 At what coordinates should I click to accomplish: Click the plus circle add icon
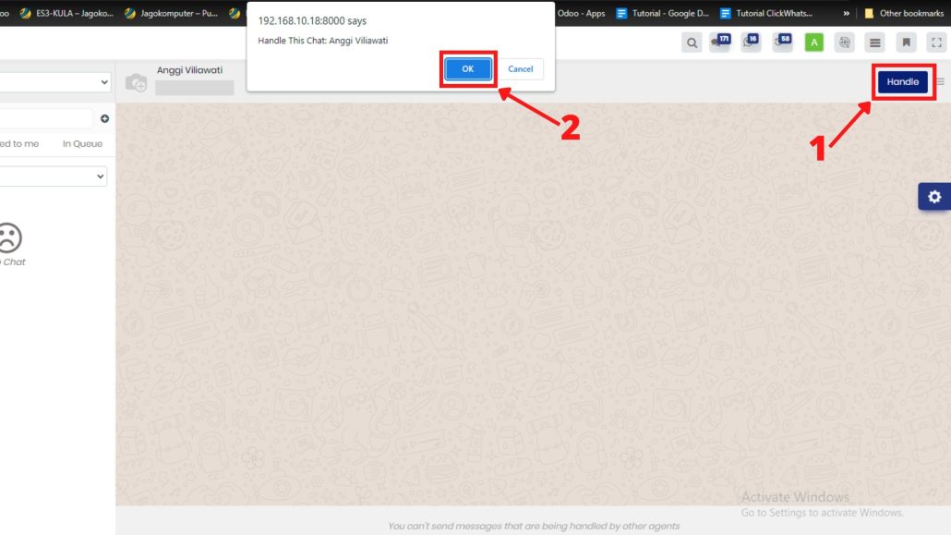tap(105, 119)
